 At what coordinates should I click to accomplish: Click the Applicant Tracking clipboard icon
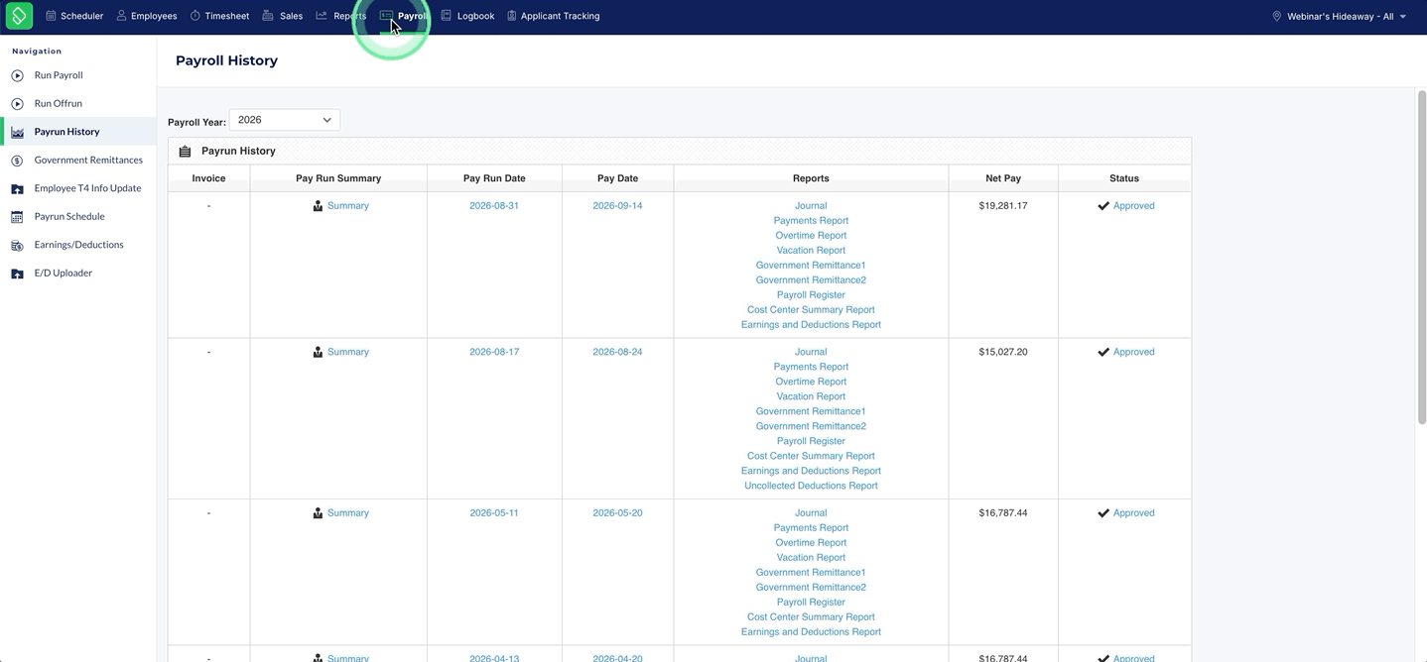[511, 16]
